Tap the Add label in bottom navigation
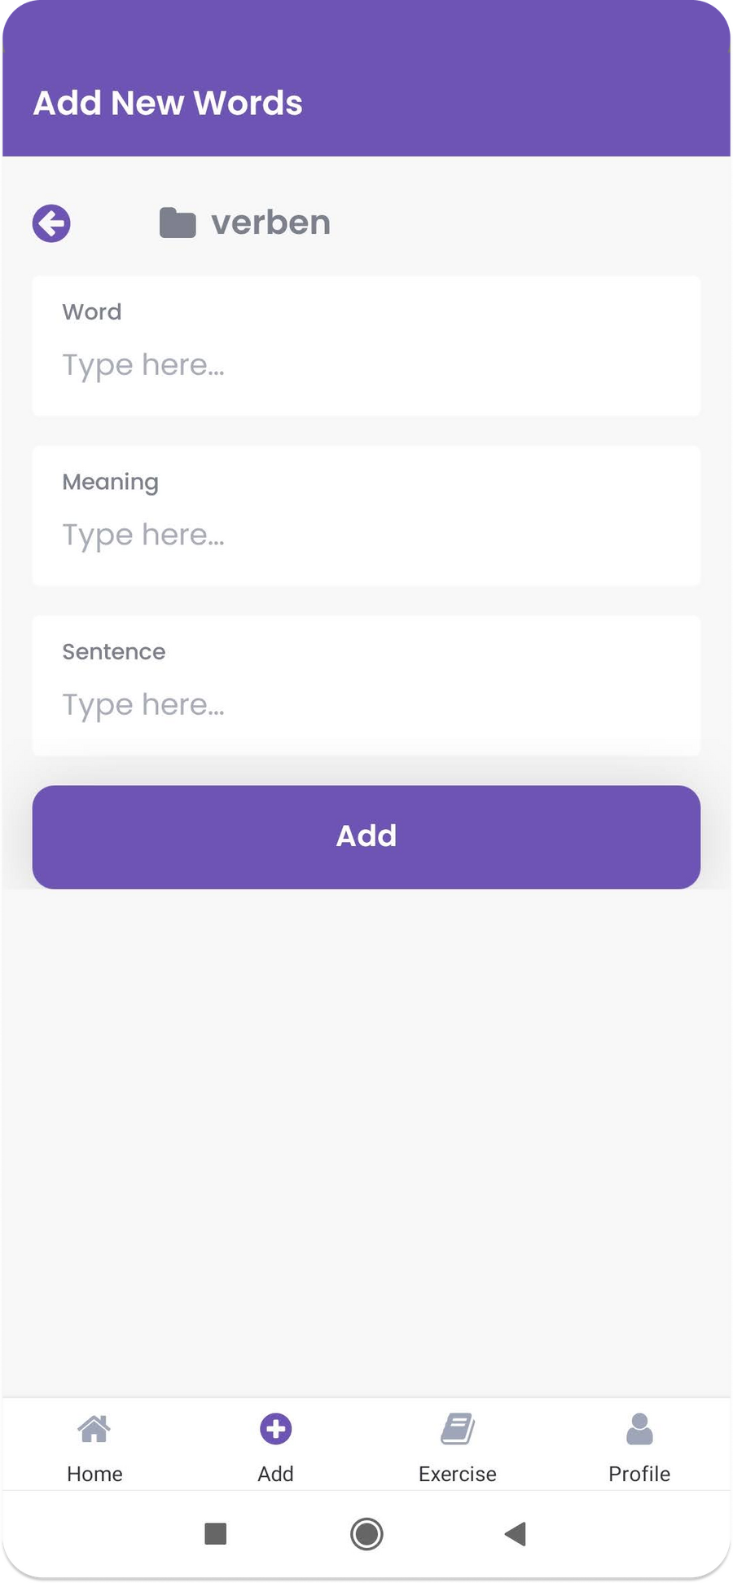 click(x=275, y=1474)
